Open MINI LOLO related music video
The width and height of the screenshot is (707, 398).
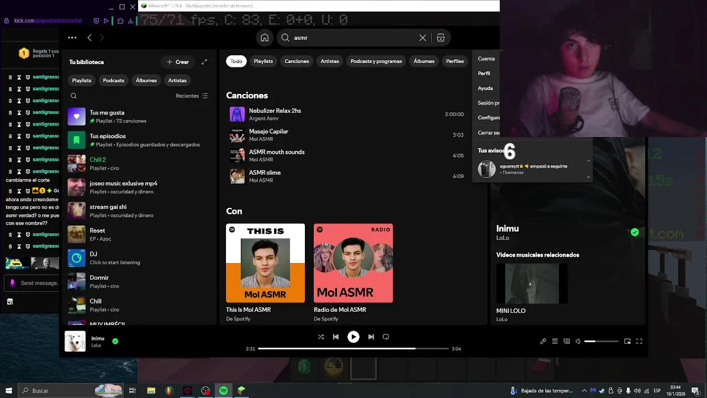coord(532,284)
